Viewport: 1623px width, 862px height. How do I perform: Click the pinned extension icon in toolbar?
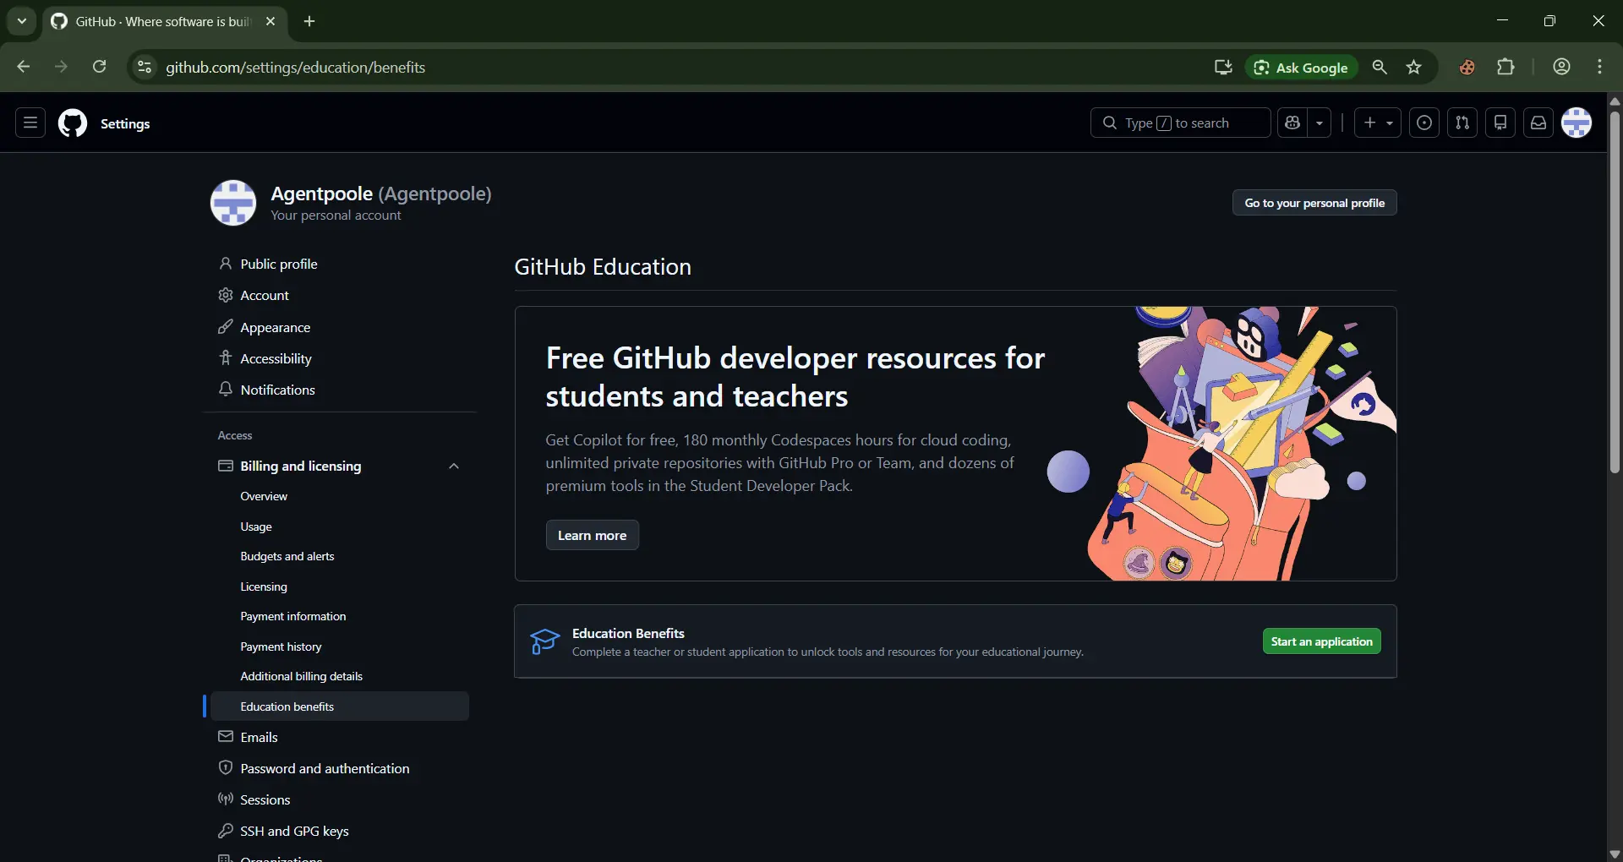pos(1467,67)
